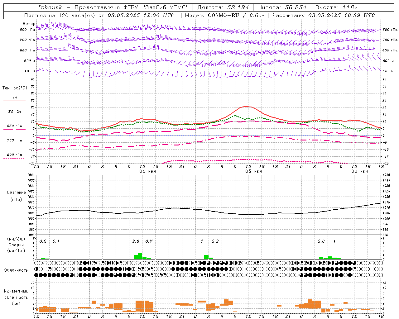399x319 pixels.
Task: Click the left 10 м wind level label
Action: (30, 71)
